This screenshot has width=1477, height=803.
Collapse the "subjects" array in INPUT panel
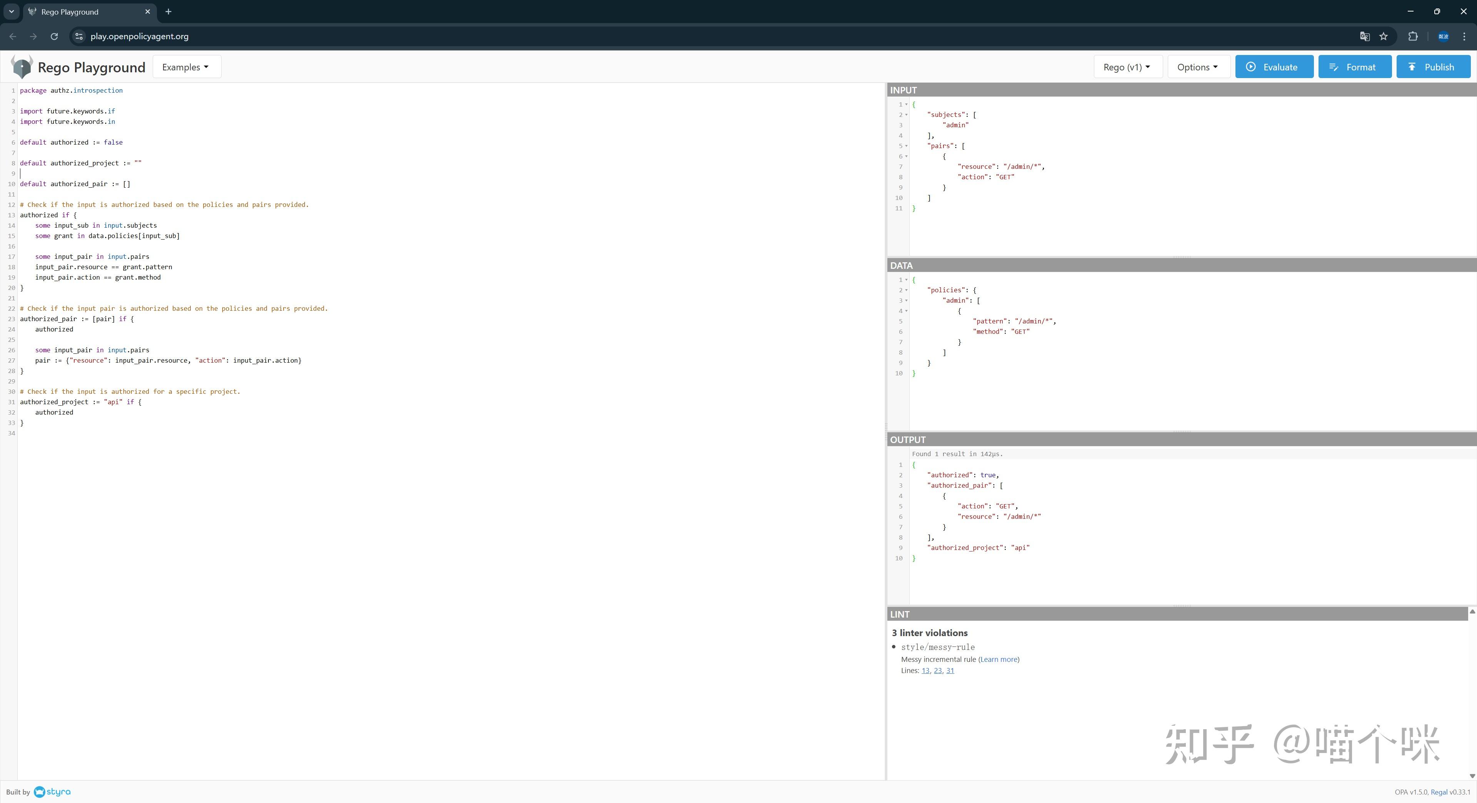click(x=907, y=115)
